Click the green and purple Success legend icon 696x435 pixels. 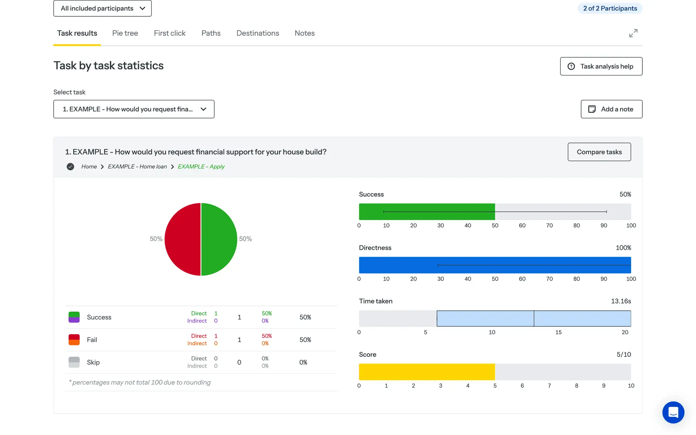click(x=74, y=317)
